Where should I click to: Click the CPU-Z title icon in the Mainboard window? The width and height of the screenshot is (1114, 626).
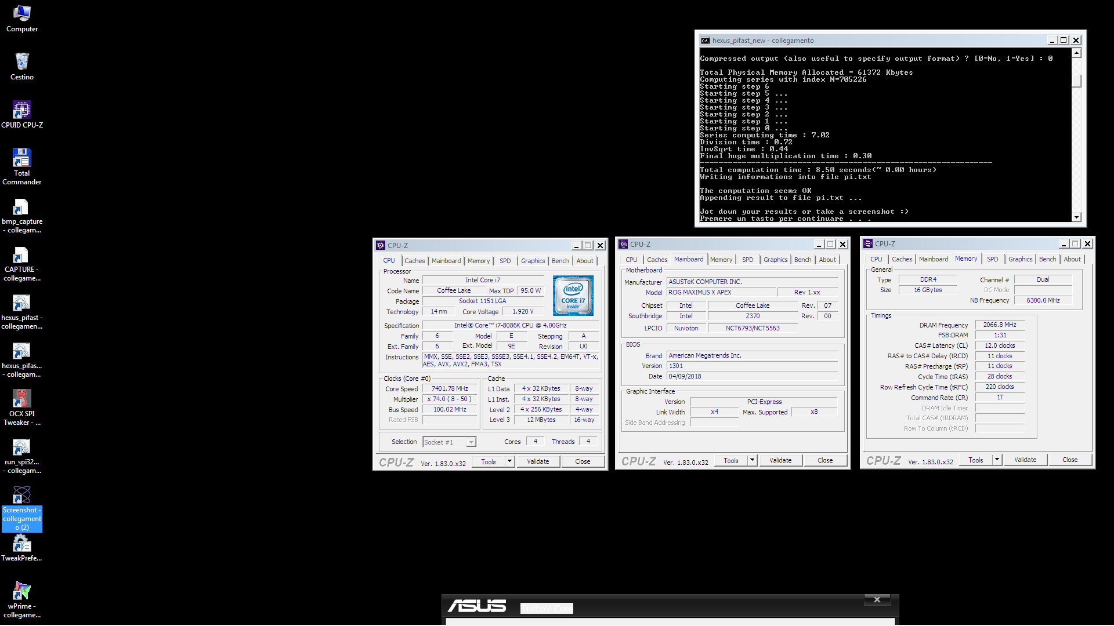[x=623, y=244]
